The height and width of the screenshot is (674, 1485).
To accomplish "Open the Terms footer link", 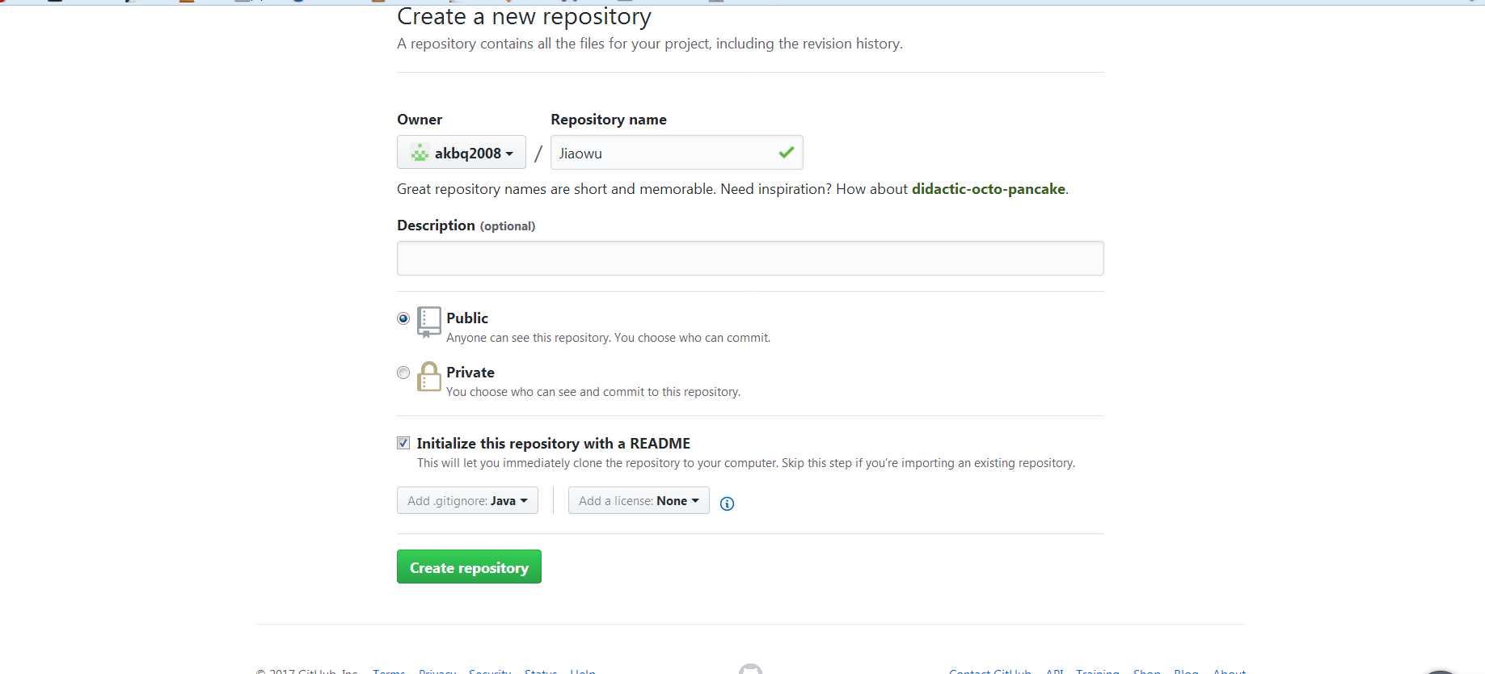I will point(389,671).
